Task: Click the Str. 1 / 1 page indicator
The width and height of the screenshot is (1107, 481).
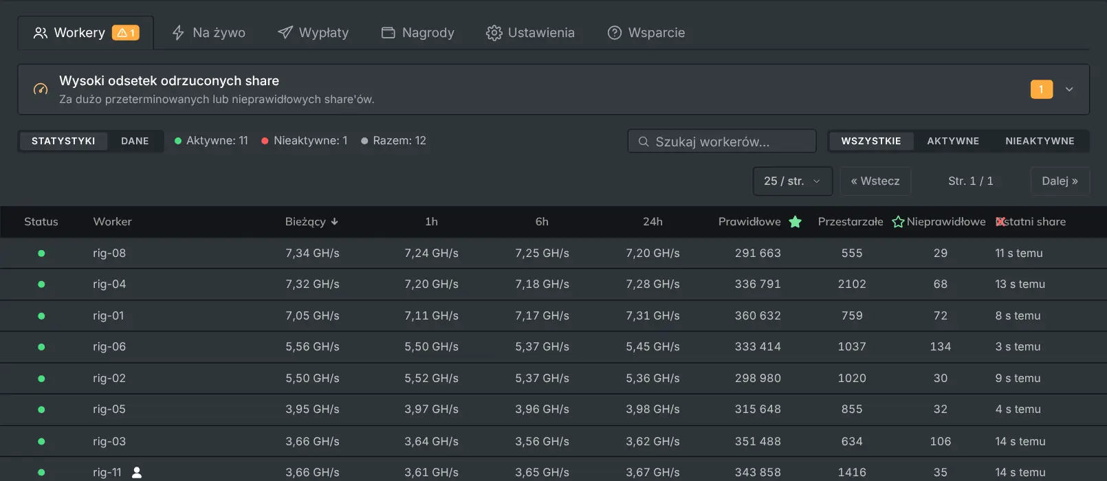Action: tap(971, 181)
